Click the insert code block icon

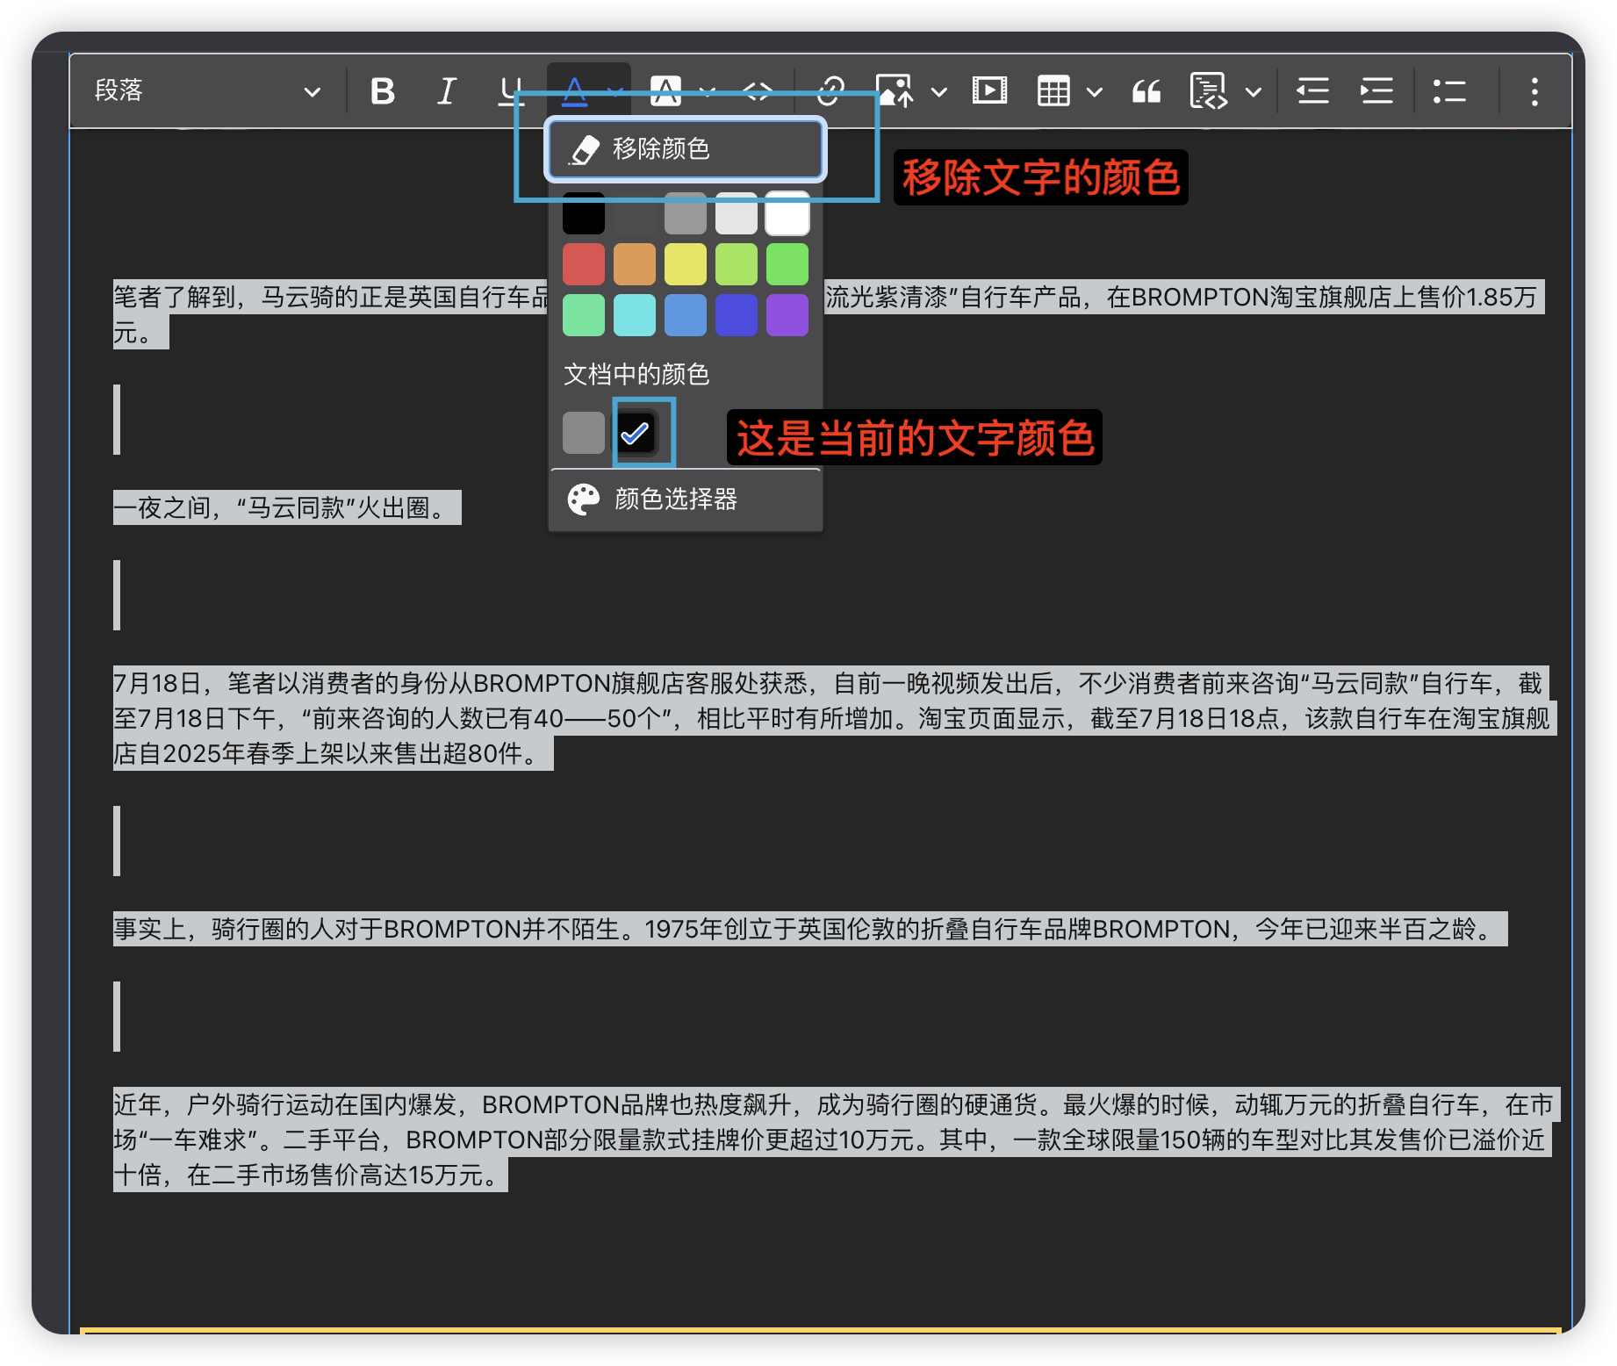pyautogui.click(x=1209, y=91)
